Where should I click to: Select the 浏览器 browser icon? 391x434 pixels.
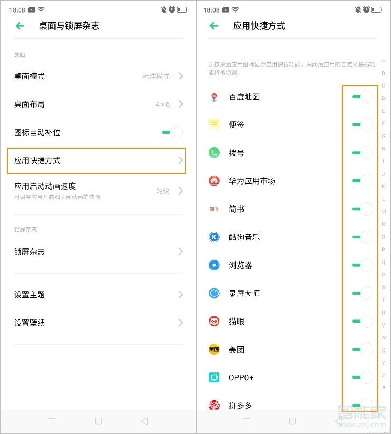(x=212, y=265)
